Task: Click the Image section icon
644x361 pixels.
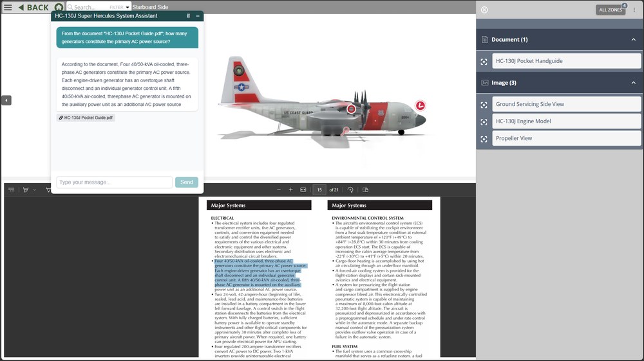Action: point(485,83)
